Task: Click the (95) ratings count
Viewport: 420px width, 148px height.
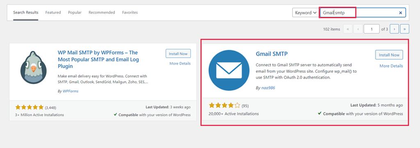Action: pos(245,106)
